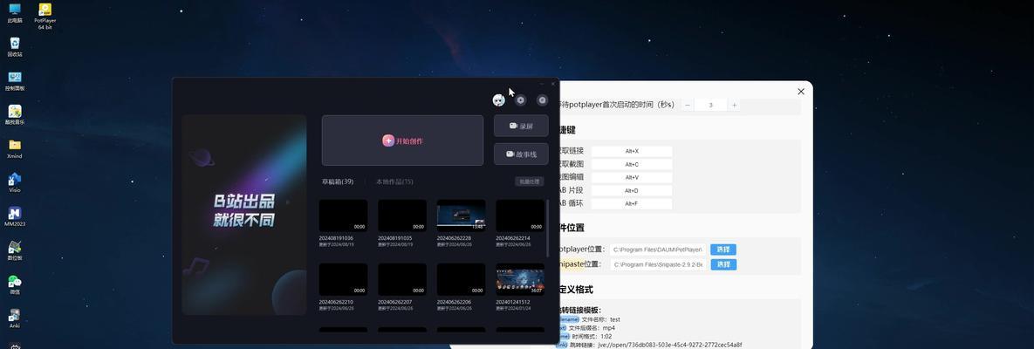
Task: Click 选择 button for Snipaste location
Action: click(723, 264)
